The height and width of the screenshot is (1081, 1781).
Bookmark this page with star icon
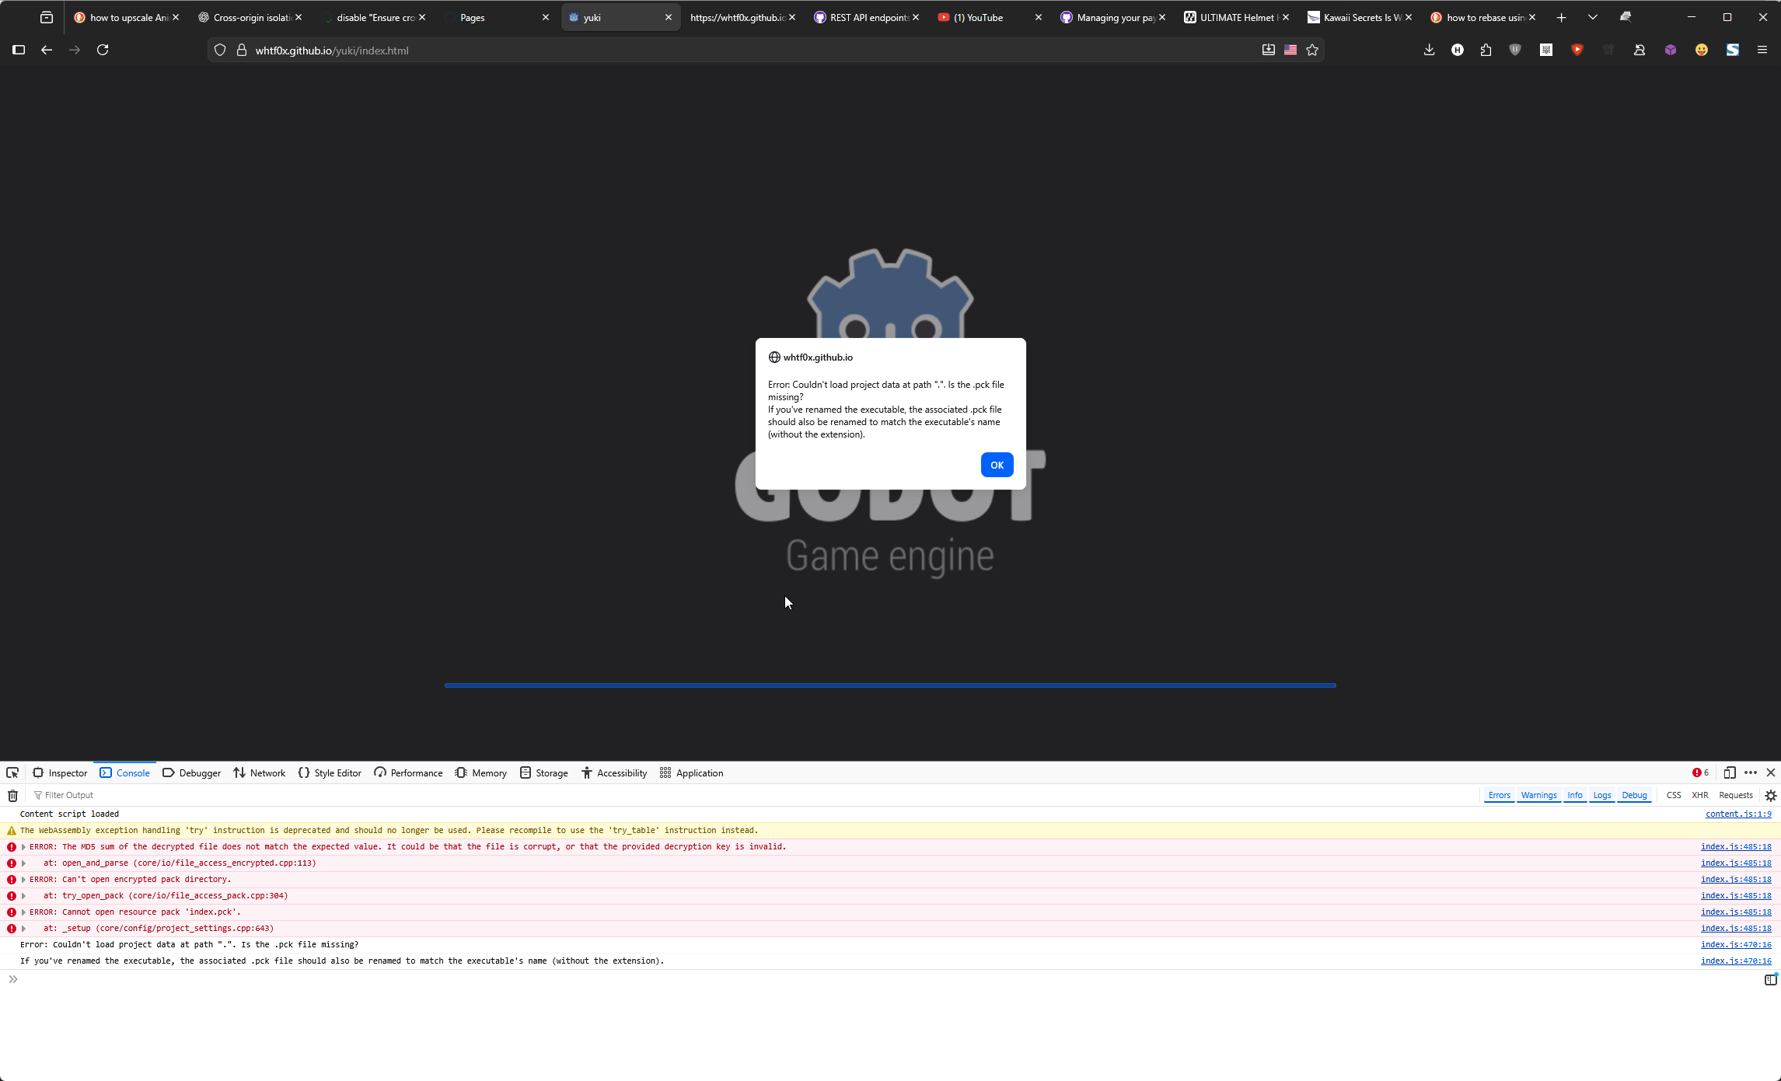[x=1312, y=50]
